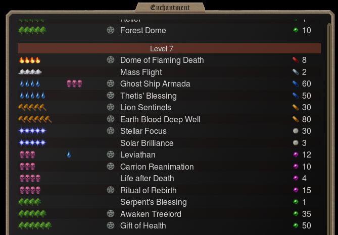Select the Life after Death spell
Image resolution: width=338 pixels, height=235 pixels.
tap(169, 178)
